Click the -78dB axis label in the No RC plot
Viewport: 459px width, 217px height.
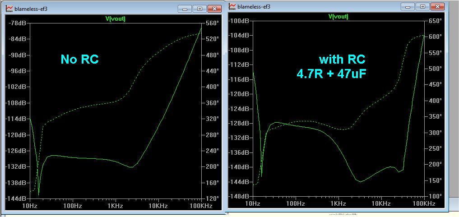[x=18, y=23]
